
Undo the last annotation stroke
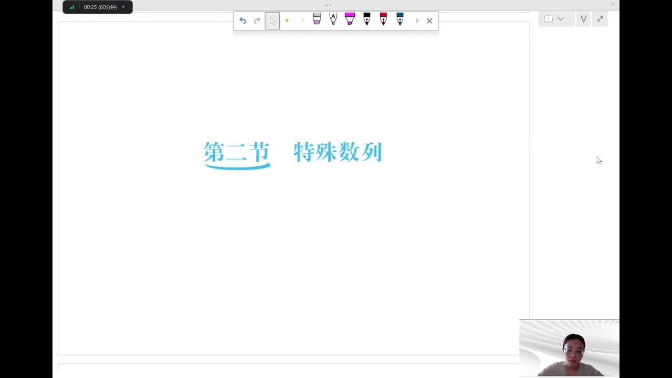point(243,20)
